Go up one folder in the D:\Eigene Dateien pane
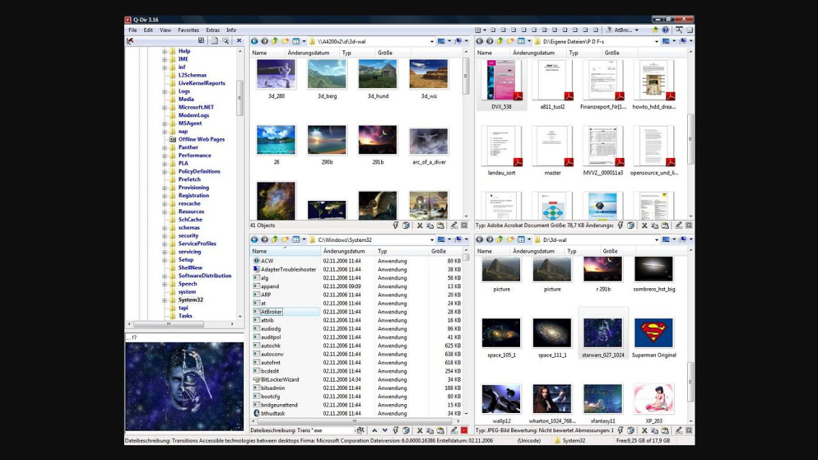 tap(500, 42)
